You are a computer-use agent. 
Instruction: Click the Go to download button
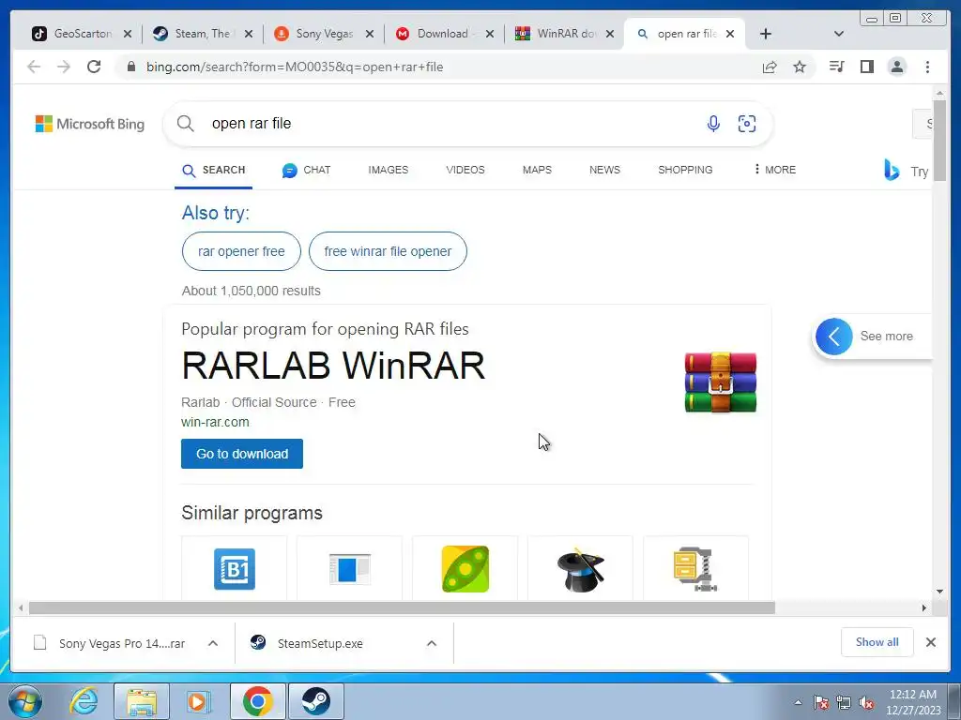[x=242, y=454]
